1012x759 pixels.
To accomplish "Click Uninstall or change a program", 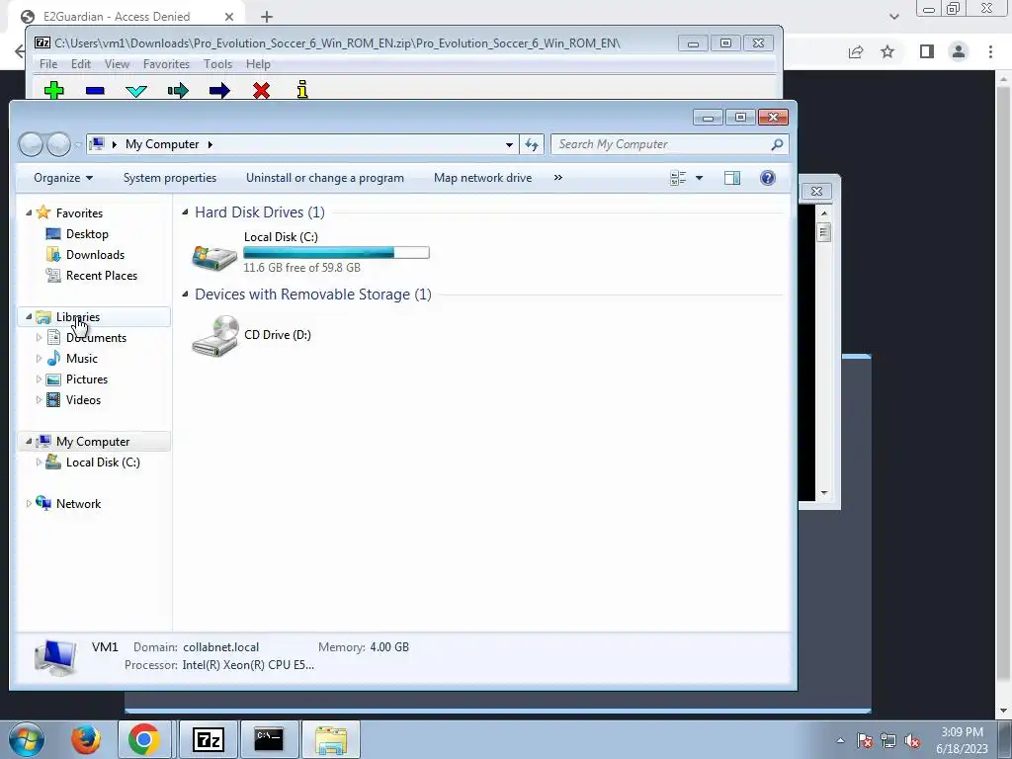I will 324,178.
